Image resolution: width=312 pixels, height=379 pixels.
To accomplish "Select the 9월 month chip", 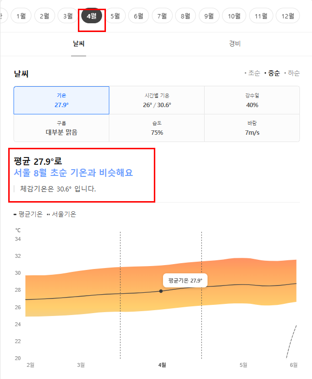I will [209, 16].
